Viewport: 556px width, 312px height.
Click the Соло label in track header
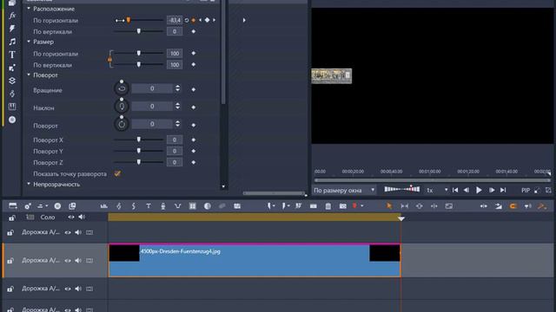[x=48, y=218]
